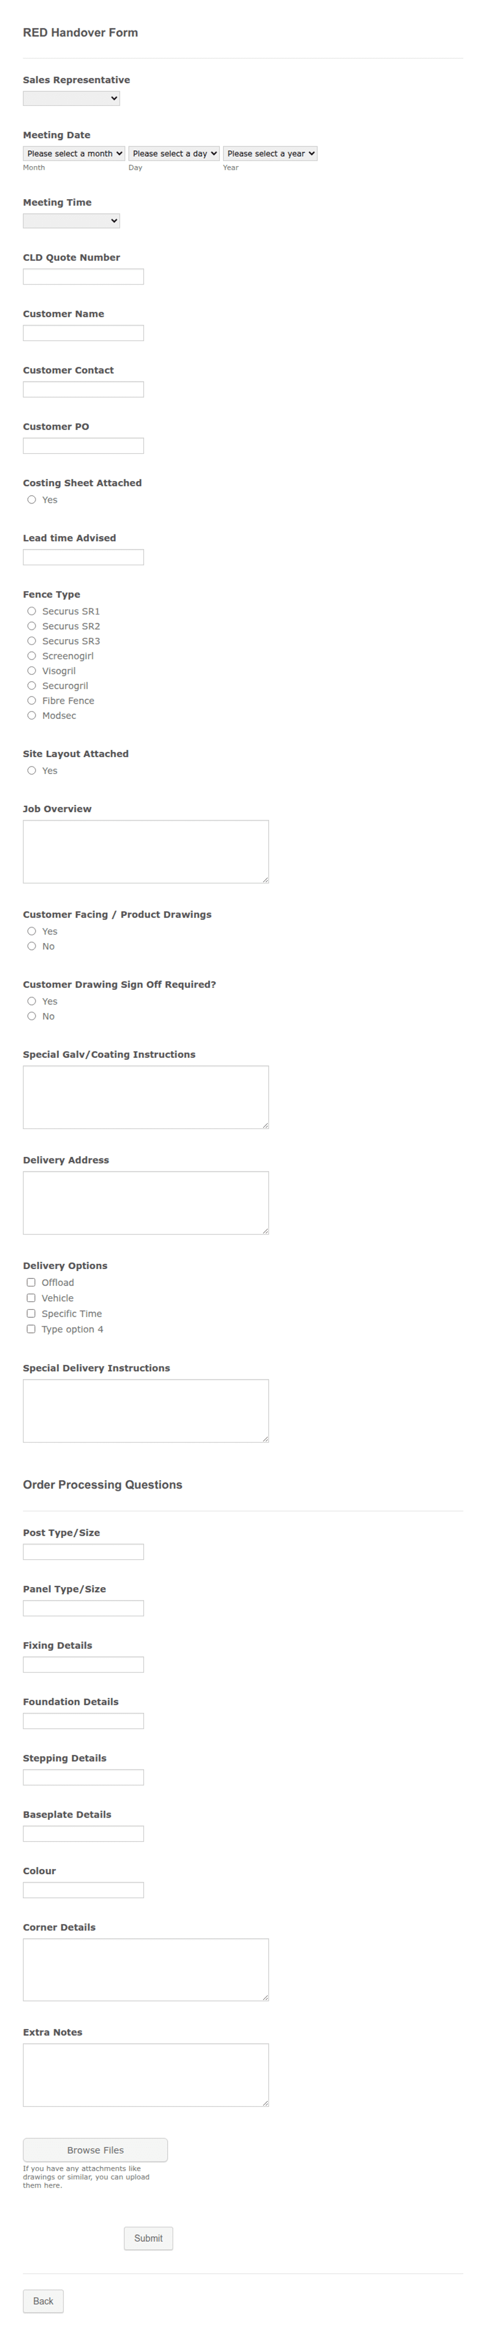Check the Offload delivery option

(31, 1283)
